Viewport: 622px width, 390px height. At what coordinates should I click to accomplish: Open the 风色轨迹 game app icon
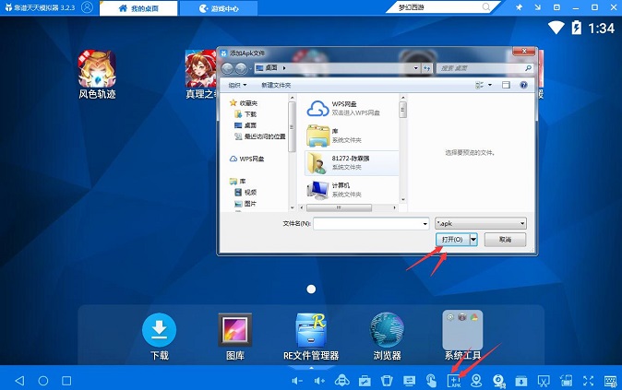coord(97,74)
